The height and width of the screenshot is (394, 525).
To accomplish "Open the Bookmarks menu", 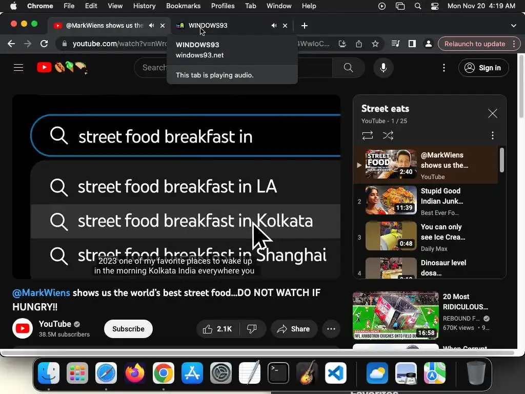I will point(183,6).
